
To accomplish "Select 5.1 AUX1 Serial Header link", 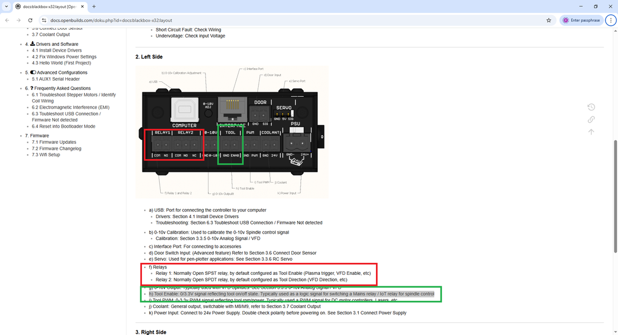I will (x=56, y=79).
